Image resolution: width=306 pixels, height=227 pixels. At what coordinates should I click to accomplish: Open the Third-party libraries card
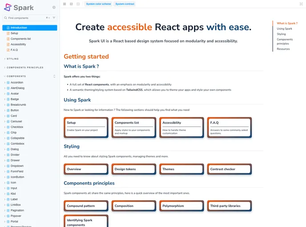229,206
